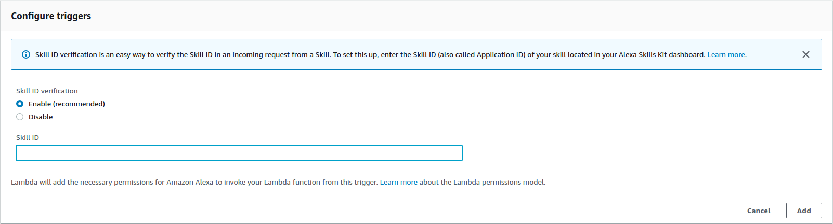Click the Configure triggers heading
Viewport: 833px width, 224px height.
51,16
